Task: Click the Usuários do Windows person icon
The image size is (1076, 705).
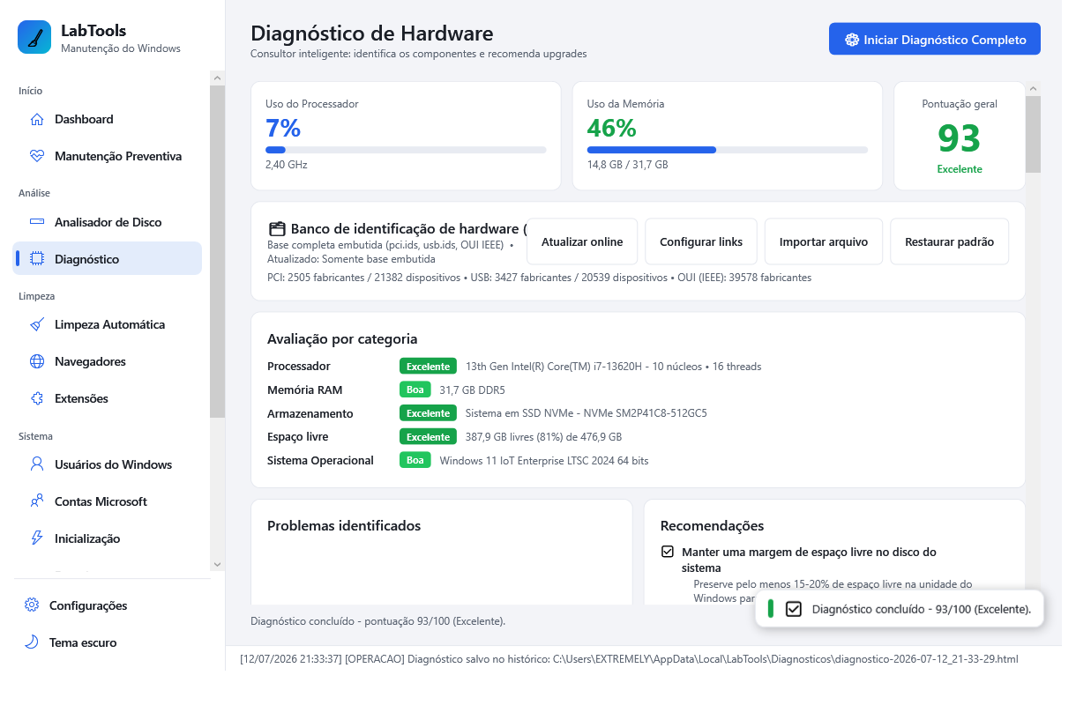Action: [37, 464]
